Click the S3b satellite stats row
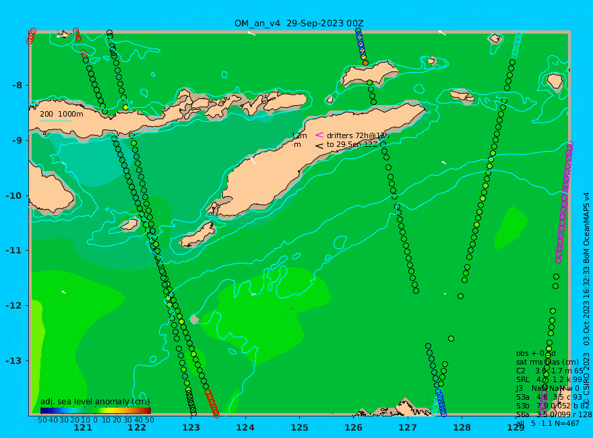 pyautogui.click(x=553, y=406)
